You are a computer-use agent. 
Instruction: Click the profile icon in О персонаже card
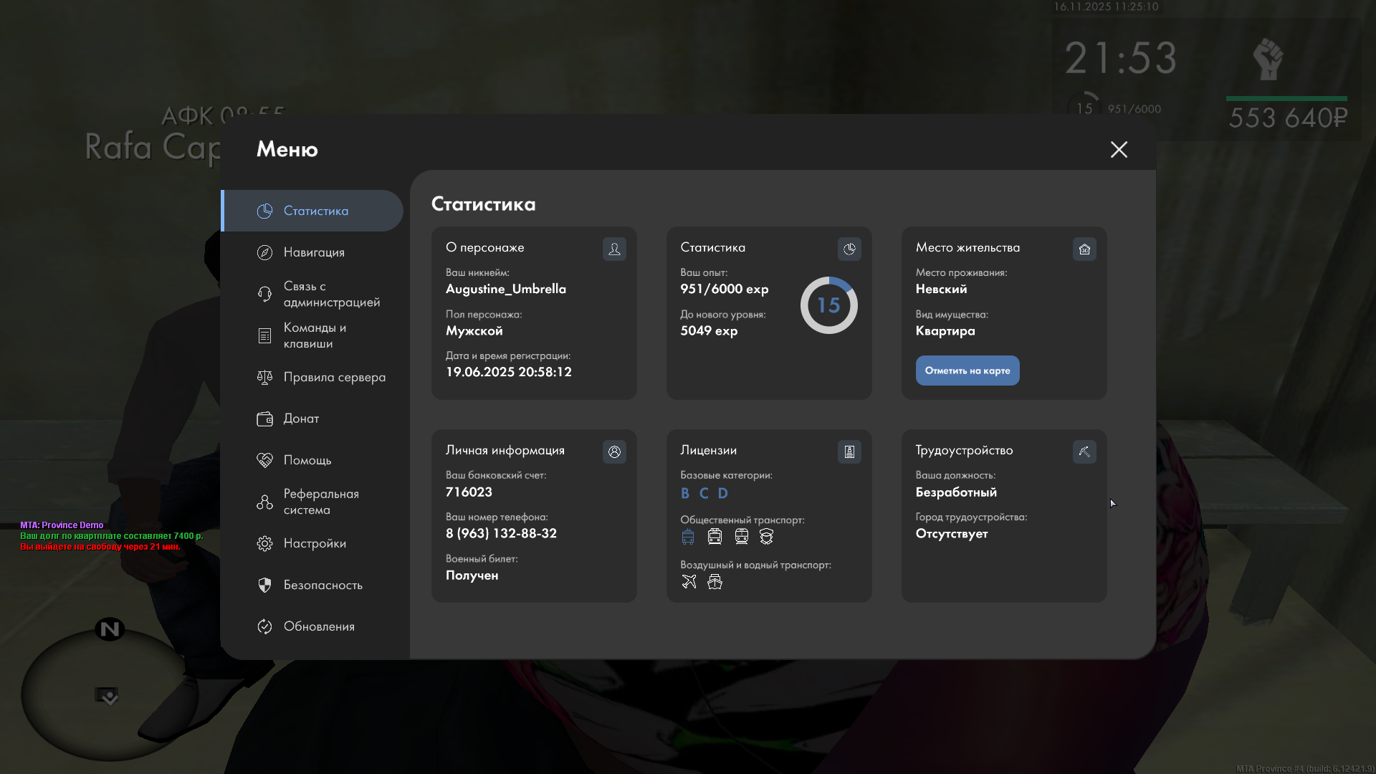point(614,249)
